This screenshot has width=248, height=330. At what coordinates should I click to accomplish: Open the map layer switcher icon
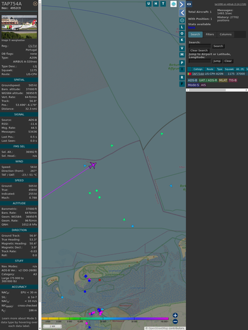click(x=173, y=4)
